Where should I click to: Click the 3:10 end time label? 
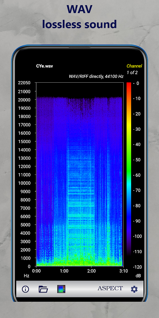tap(124, 271)
